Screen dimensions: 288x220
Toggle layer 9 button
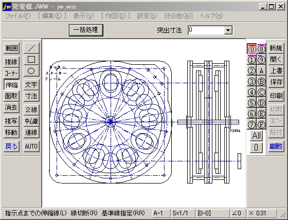(x=261, y=60)
